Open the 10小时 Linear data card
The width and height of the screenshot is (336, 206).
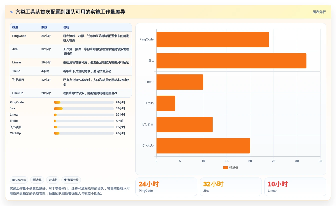coord(295,187)
